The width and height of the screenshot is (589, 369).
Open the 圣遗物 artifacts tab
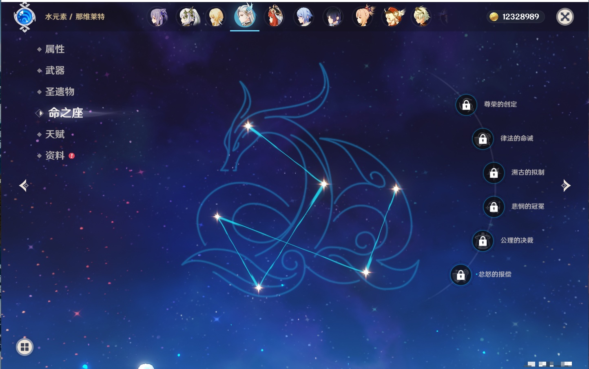click(x=60, y=92)
